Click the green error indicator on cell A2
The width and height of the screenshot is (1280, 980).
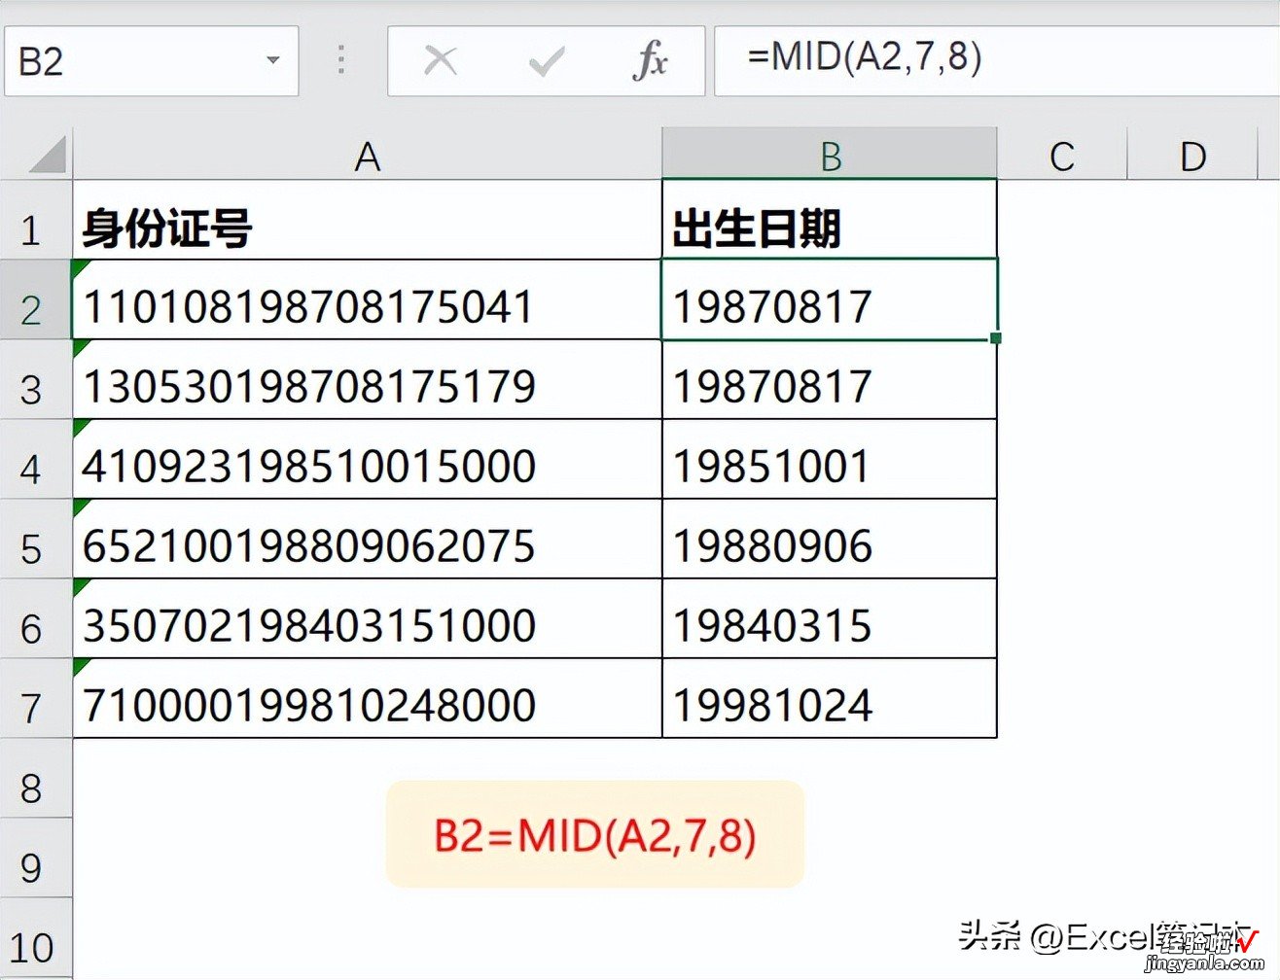click(80, 266)
